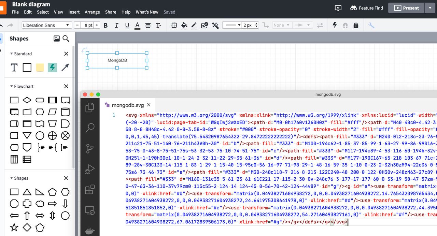Open Feature Find
Screen dimensions: 437x236
367,8
